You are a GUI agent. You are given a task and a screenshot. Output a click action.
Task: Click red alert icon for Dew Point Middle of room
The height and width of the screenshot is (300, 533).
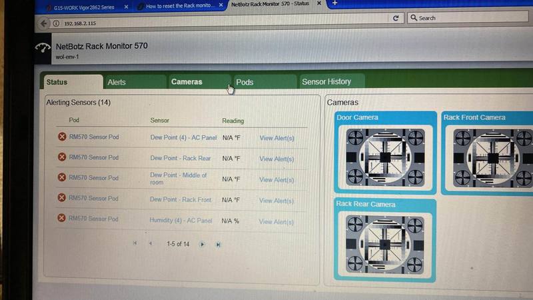(61, 177)
